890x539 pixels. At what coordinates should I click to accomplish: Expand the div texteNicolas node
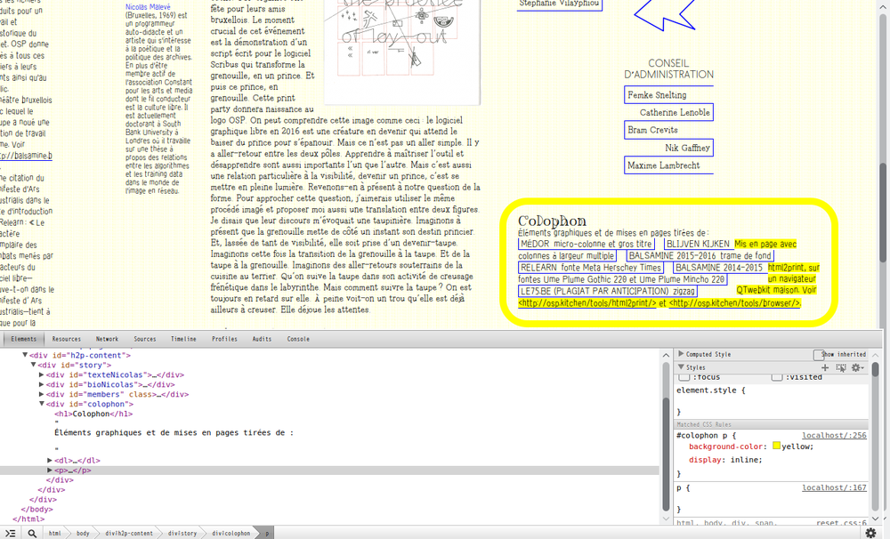tap(41, 374)
